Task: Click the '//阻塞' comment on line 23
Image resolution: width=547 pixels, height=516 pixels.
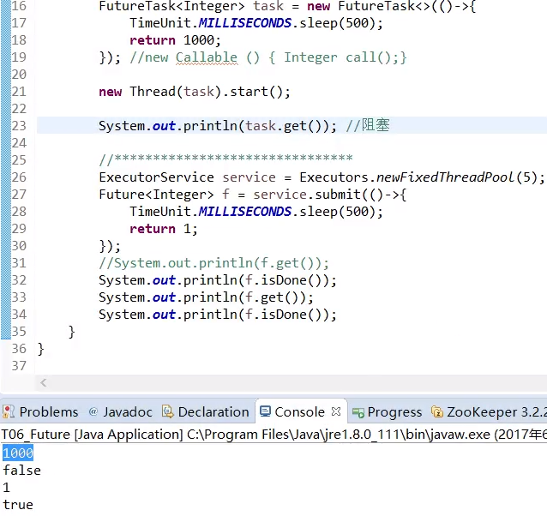Action: (x=368, y=125)
